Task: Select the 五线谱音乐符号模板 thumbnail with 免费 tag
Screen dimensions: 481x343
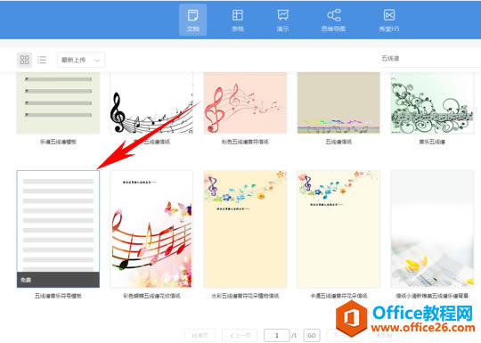Action: (58, 229)
